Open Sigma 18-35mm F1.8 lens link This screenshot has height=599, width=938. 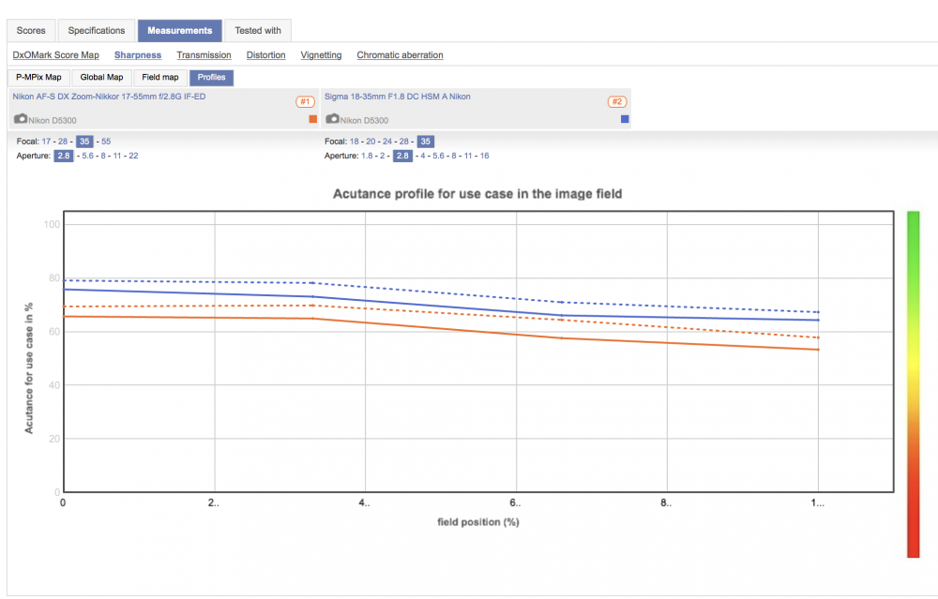(397, 97)
